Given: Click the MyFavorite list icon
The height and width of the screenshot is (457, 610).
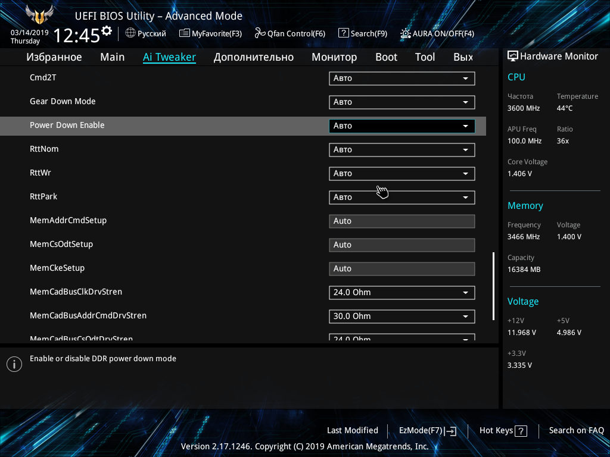Looking at the screenshot, I should (185, 33).
